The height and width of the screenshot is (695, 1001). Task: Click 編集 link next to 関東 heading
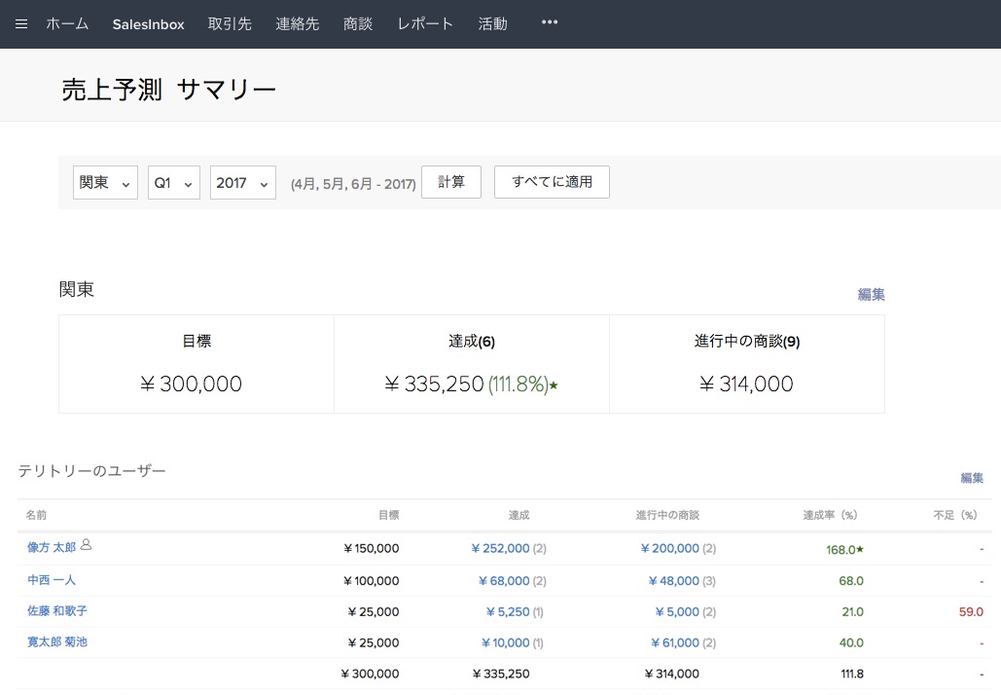871,295
